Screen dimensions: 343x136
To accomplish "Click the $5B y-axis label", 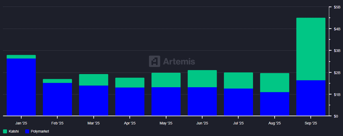I will coord(337,7).
